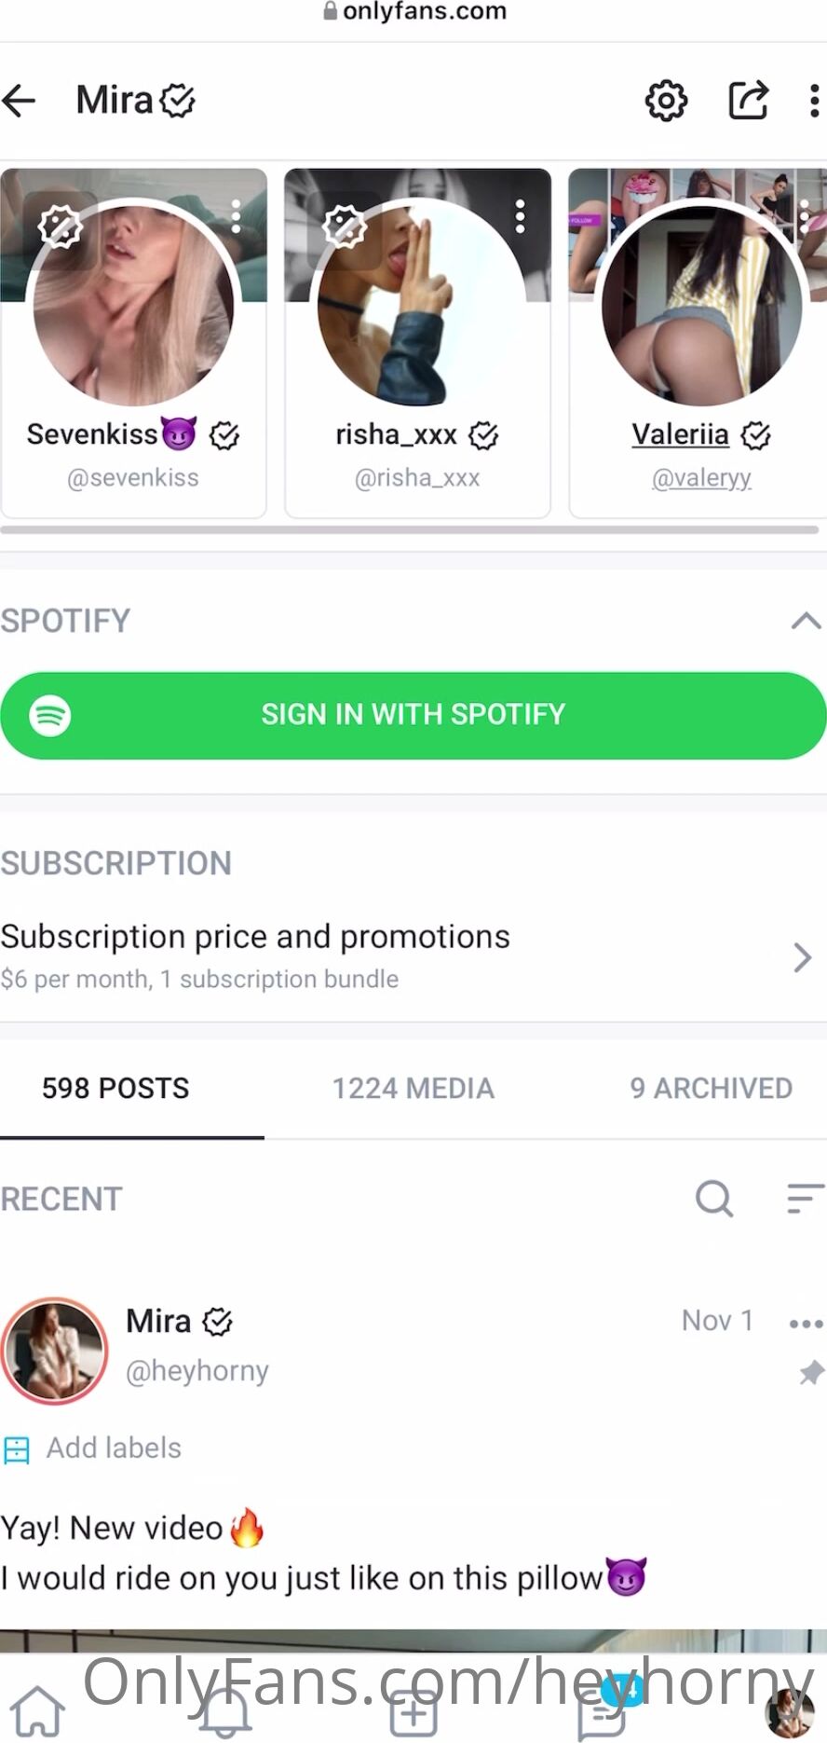Screen dimensions: 827x1743
Task: Go to the home feed icon
Action: point(37,1711)
